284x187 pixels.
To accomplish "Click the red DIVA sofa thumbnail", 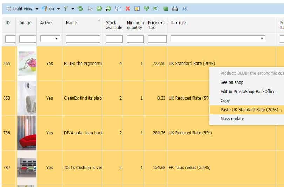I will [27, 133].
